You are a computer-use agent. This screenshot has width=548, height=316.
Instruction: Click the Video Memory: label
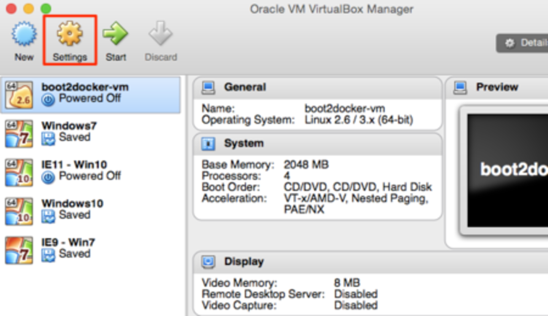pyautogui.click(x=239, y=283)
